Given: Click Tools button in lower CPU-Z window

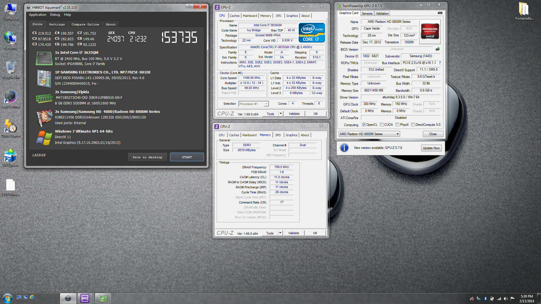Looking at the screenshot, I should (x=270, y=233).
